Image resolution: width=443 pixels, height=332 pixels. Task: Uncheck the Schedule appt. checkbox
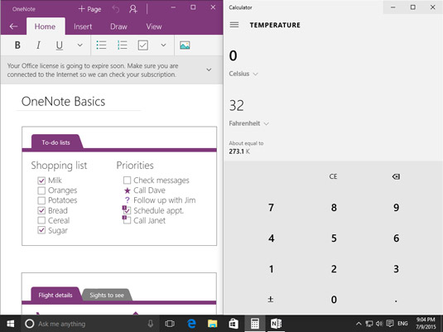[x=128, y=210]
